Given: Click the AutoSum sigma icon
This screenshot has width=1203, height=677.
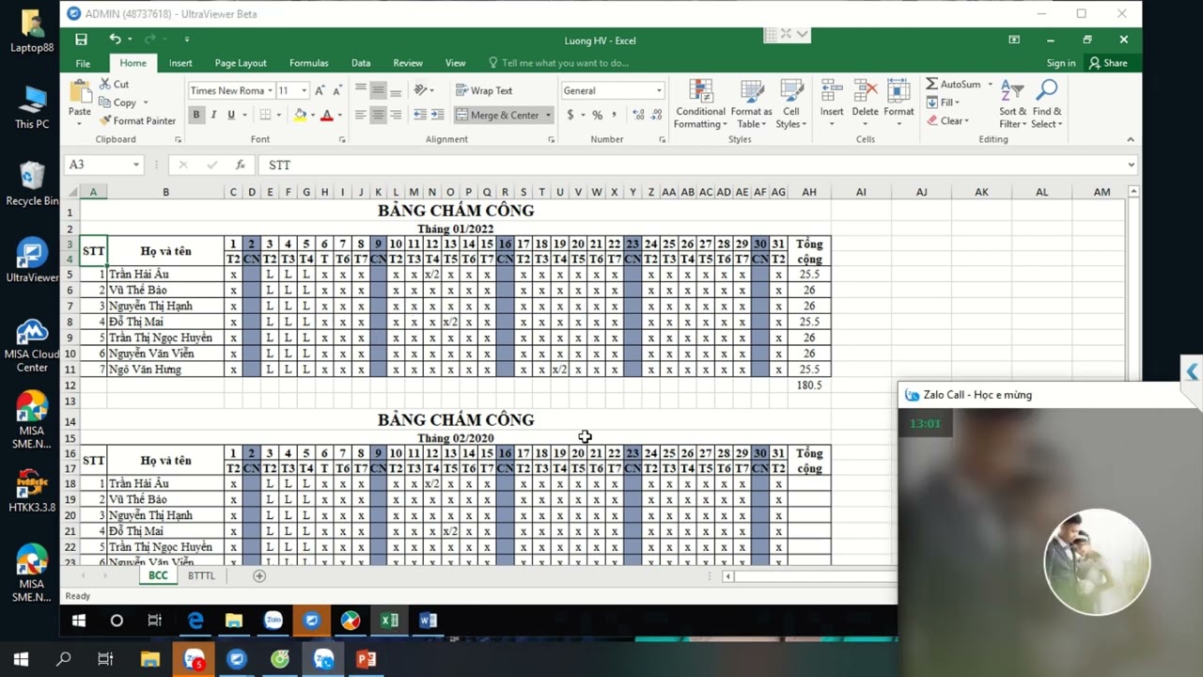Looking at the screenshot, I should pyautogui.click(x=932, y=85).
